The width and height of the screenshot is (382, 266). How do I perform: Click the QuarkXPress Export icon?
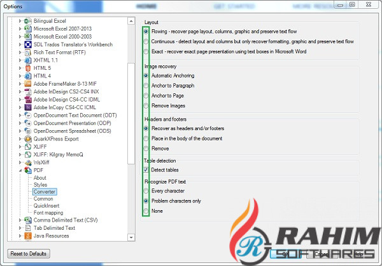pos(28,139)
